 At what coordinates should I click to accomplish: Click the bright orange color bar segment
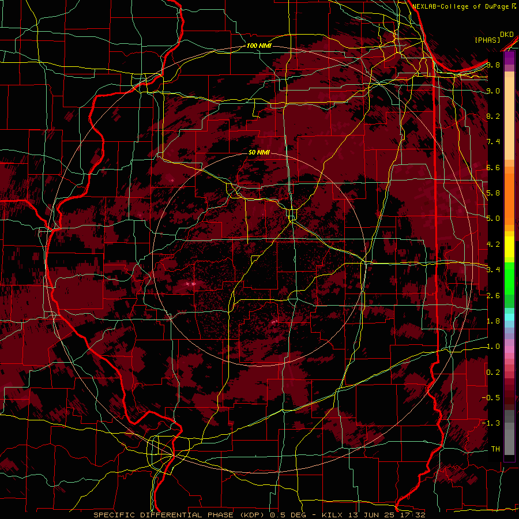coord(509,198)
